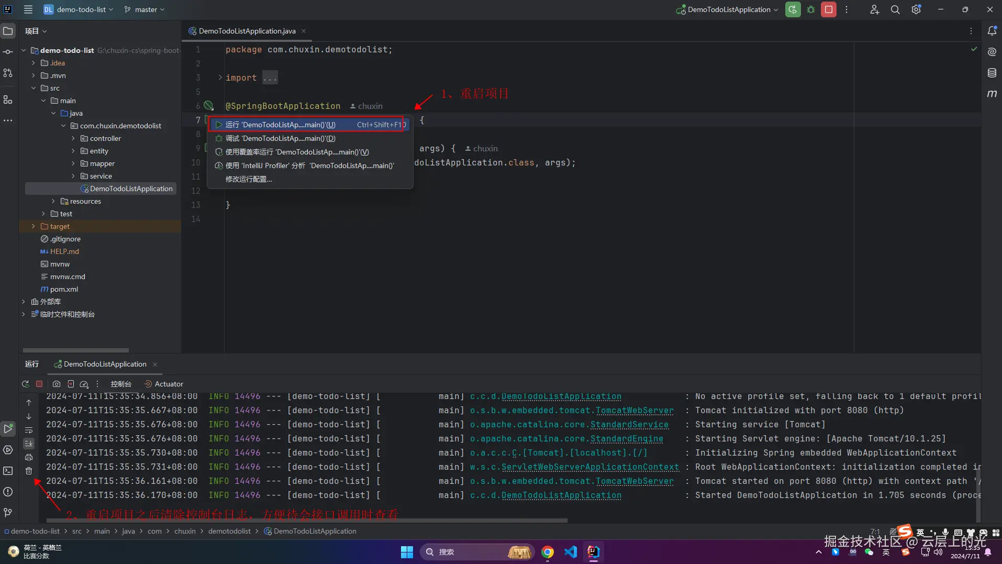Click the StandardService class log link
Image resolution: width=1002 pixels, height=564 pixels.
[629, 425]
